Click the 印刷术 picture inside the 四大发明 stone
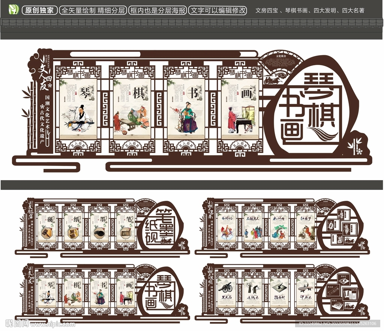Image resolution: width=384 pixels, height=331 pixels. [337, 305]
